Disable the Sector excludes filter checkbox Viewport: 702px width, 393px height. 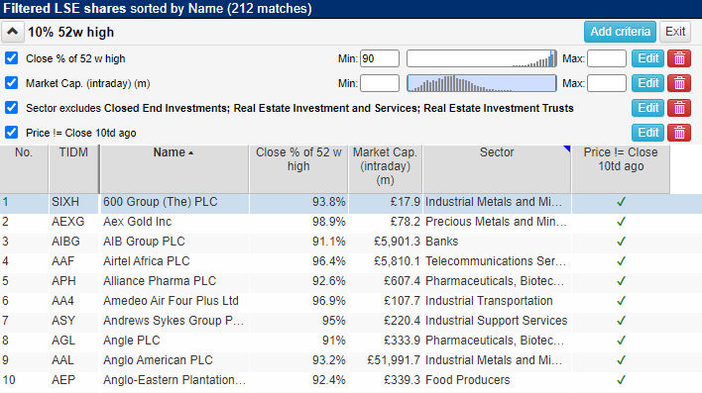(x=12, y=108)
